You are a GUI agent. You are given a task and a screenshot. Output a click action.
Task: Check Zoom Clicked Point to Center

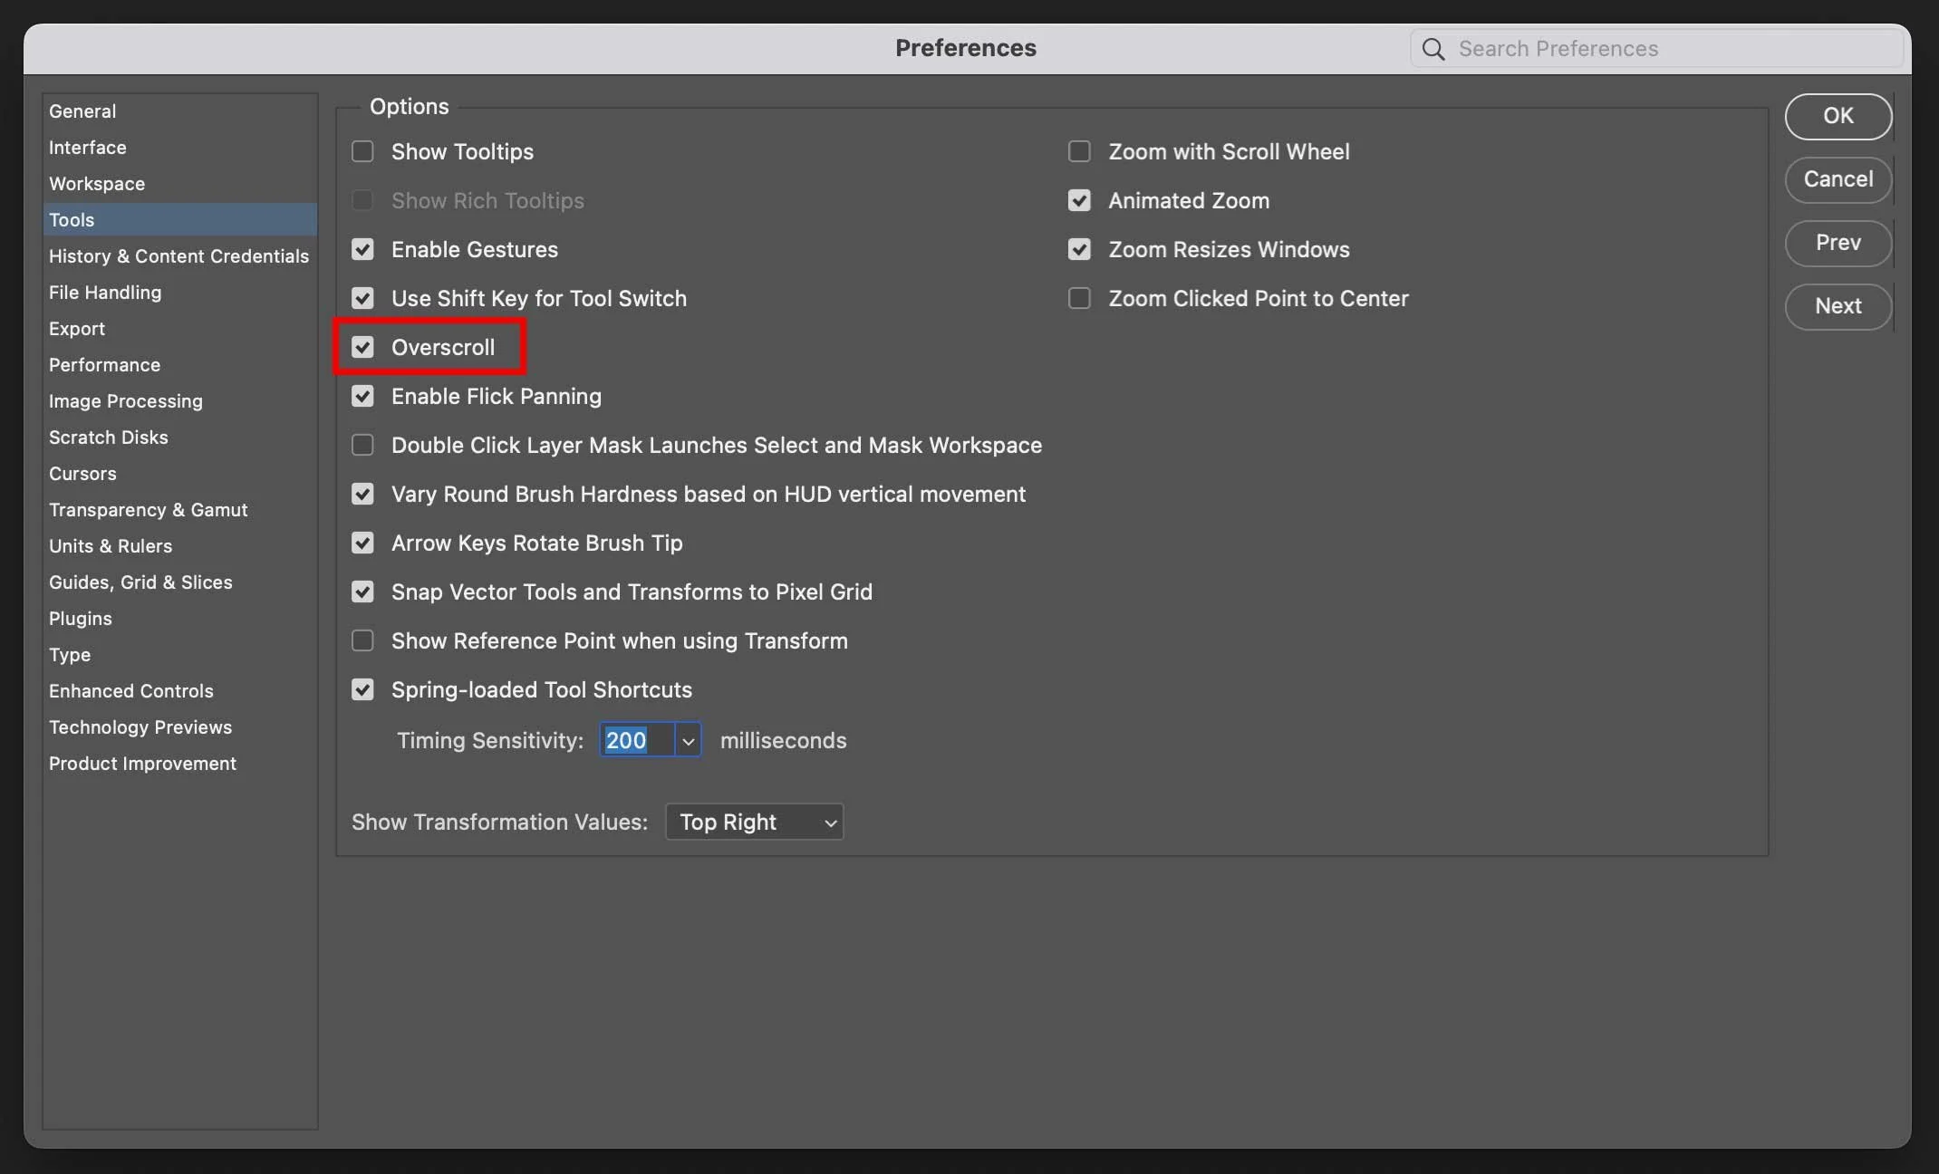[x=1079, y=298]
